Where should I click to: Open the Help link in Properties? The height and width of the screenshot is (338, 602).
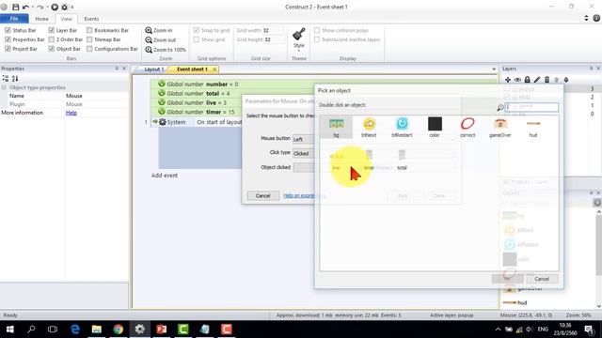71,113
